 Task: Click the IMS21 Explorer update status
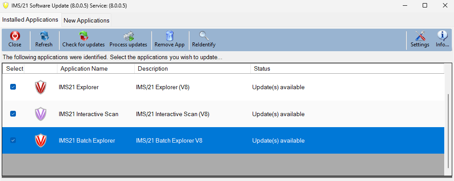[x=278, y=87]
